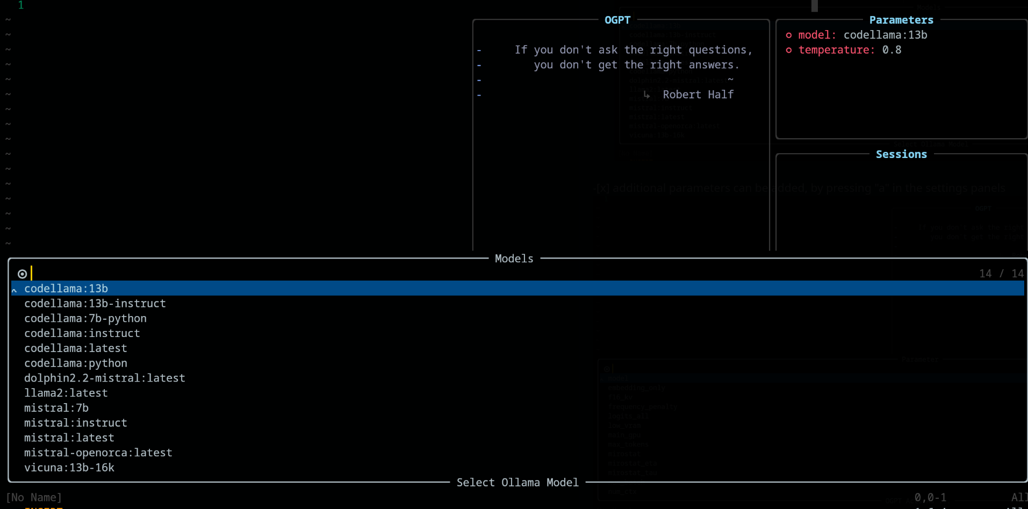Pick mistral:latest from the list

coord(69,438)
